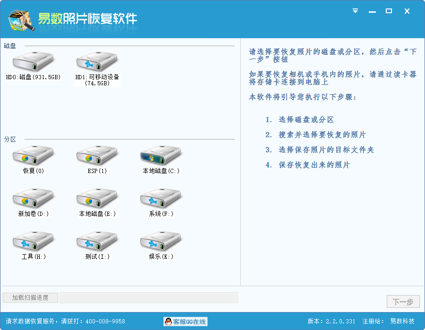Click the QQ penguin icon in status bar
This screenshot has width=425, height=330.
pos(168,322)
